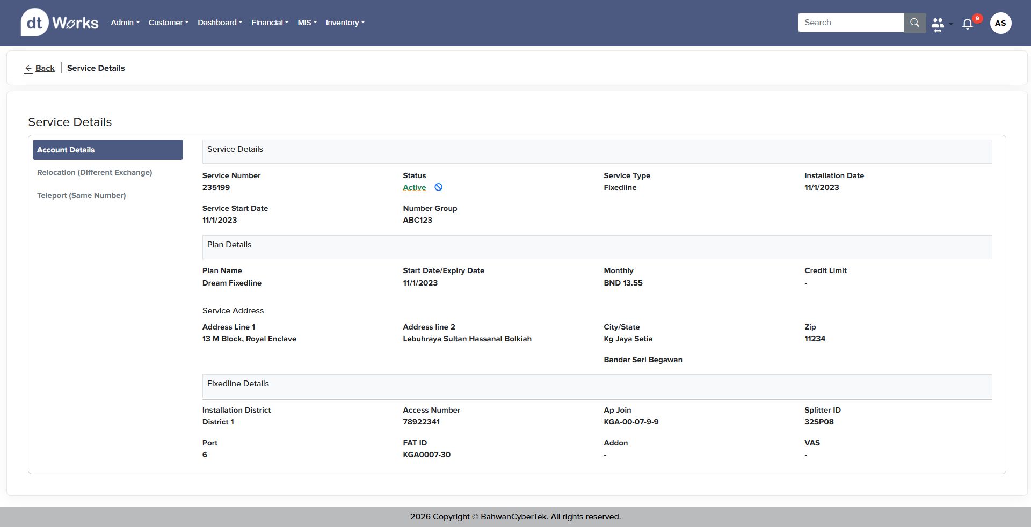Screen dimensions: 1031x527
Task: Click FAT ID KGA0007-30
Action: coord(427,455)
